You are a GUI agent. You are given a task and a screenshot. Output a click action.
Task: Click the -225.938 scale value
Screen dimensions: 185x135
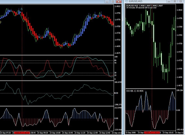tap(118, 130)
